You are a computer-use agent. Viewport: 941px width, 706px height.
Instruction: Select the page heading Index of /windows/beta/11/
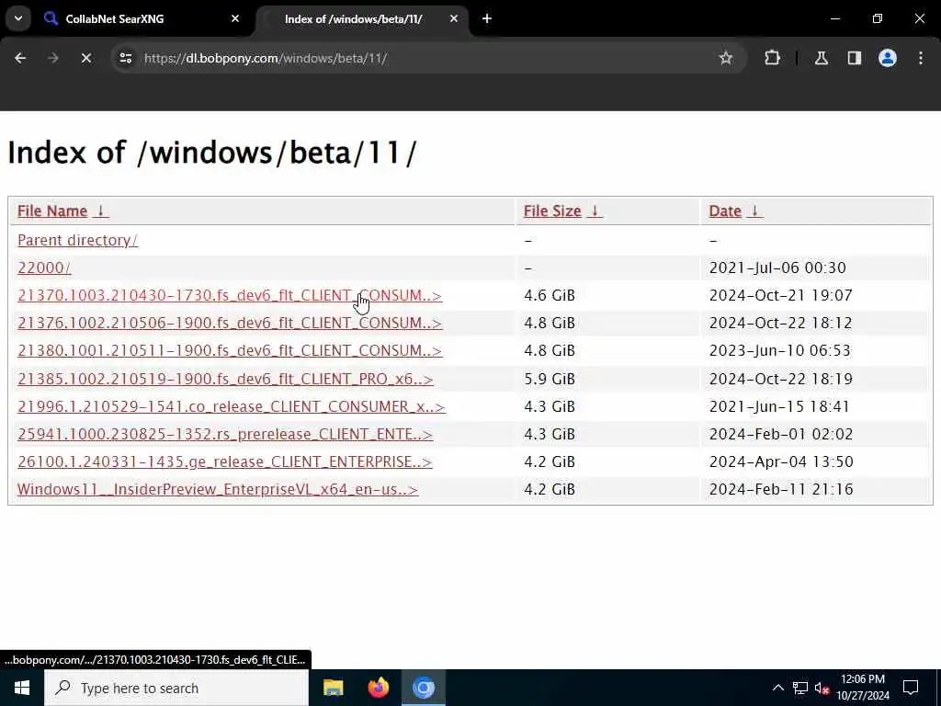(212, 153)
